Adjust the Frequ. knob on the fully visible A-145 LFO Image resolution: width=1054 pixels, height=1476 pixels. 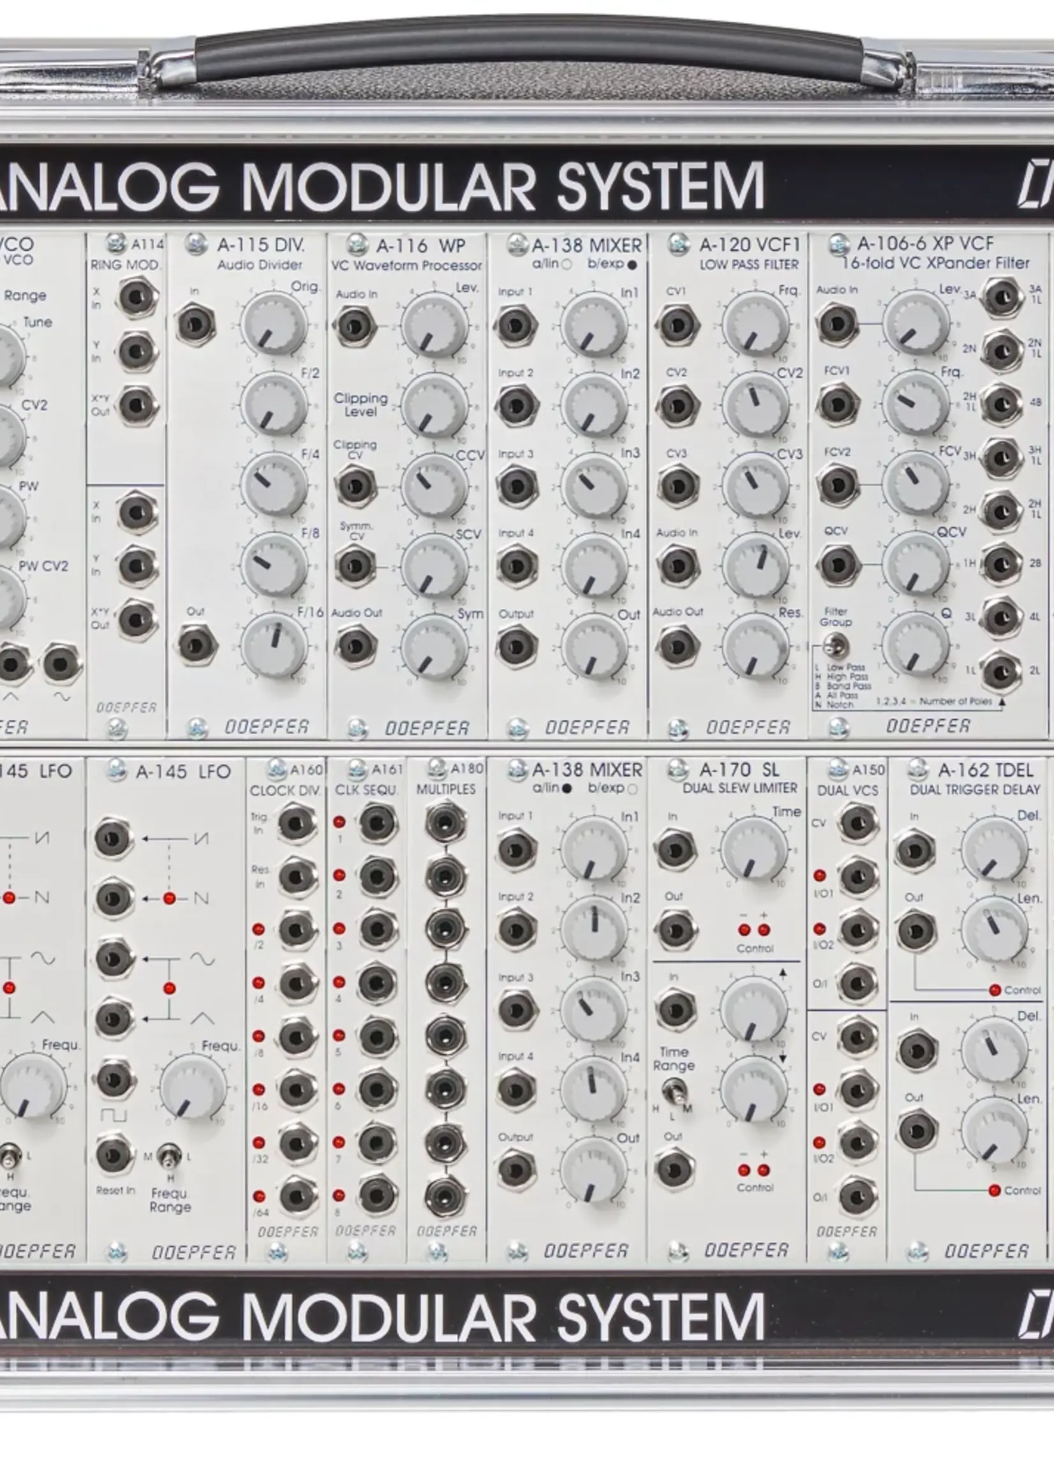[193, 1087]
